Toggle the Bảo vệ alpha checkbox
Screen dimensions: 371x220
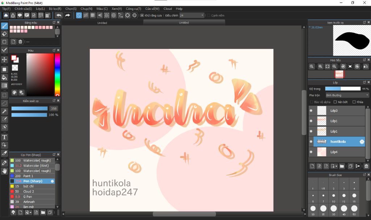[x=312, y=102]
